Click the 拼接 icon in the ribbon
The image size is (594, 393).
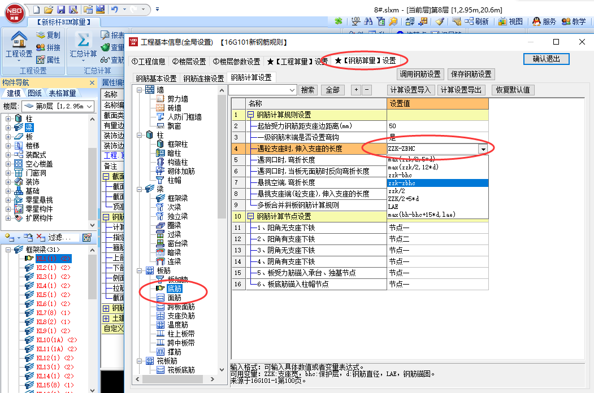click(41, 47)
